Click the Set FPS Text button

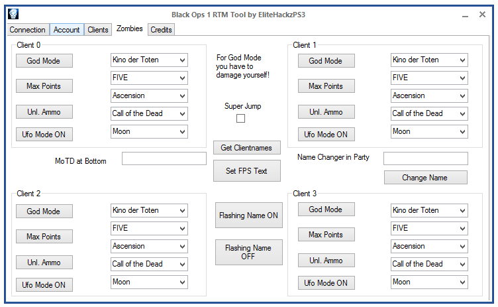[x=247, y=171]
